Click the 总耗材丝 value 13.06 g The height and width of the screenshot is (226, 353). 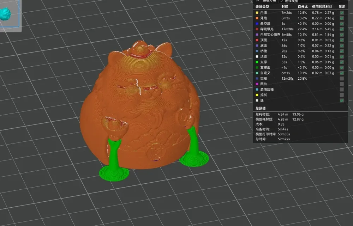[298, 114]
